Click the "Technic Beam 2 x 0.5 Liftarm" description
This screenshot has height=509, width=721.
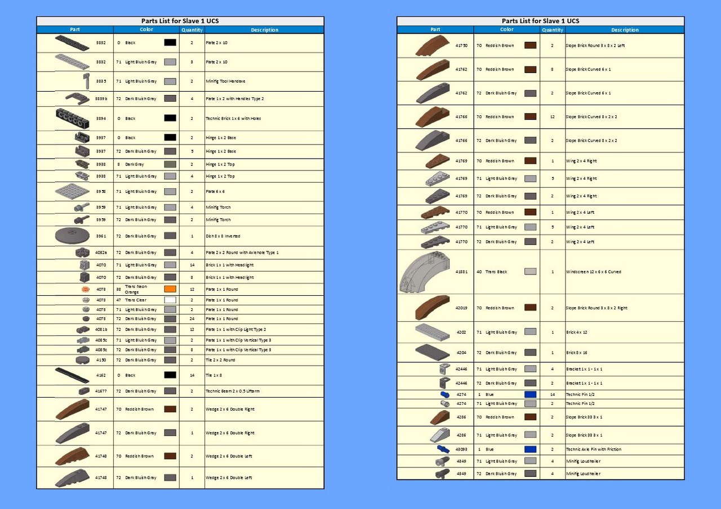click(233, 391)
